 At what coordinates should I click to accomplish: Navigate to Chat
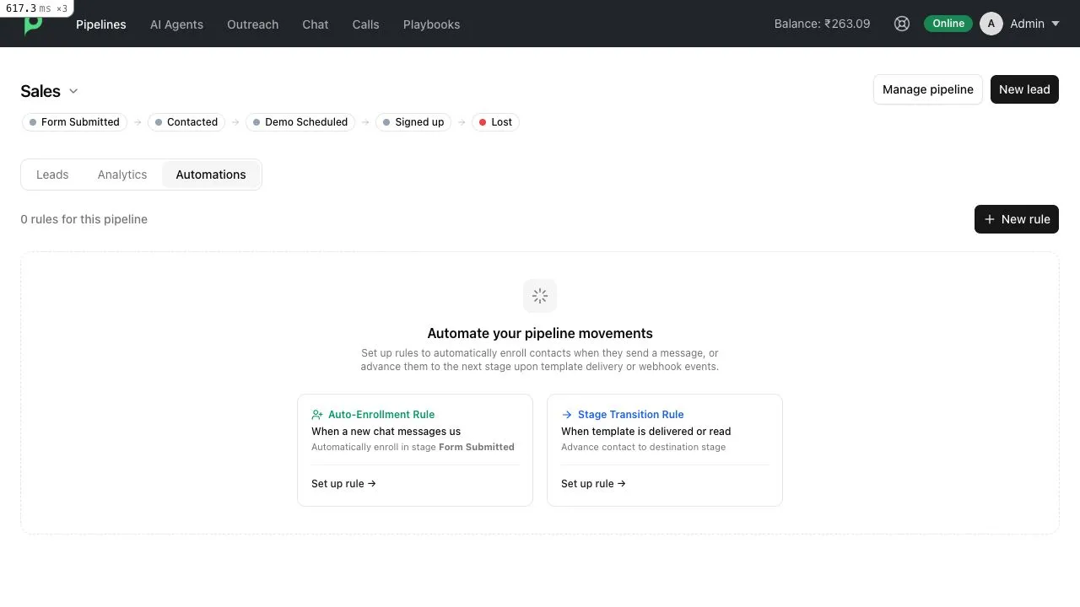pos(316,24)
